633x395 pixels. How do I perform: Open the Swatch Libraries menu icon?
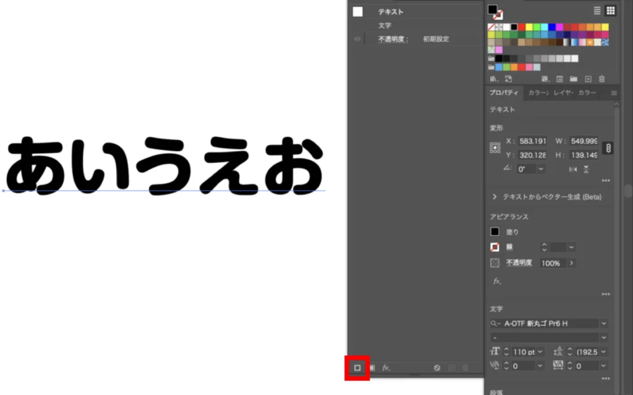pos(493,79)
